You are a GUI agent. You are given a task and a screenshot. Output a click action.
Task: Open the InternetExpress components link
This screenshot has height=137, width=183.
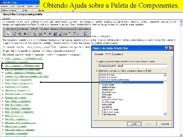pyautogui.click(x=20, y=130)
